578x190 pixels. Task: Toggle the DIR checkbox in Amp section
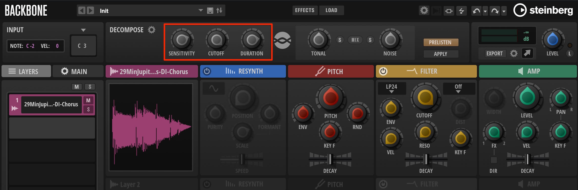(x=494, y=160)
